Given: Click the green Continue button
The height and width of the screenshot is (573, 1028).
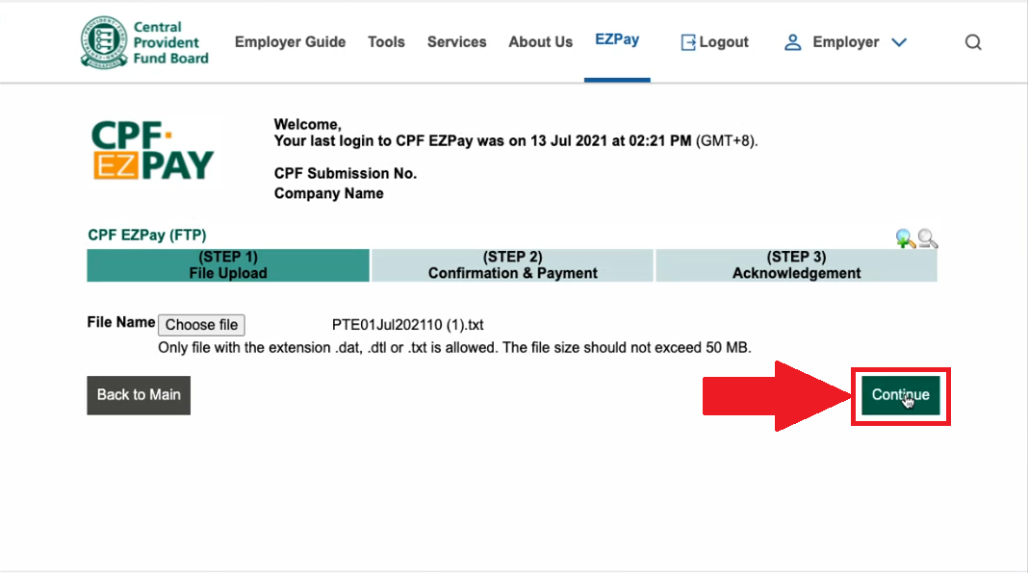Looking at the screenshot, I should tap(900, 395).
